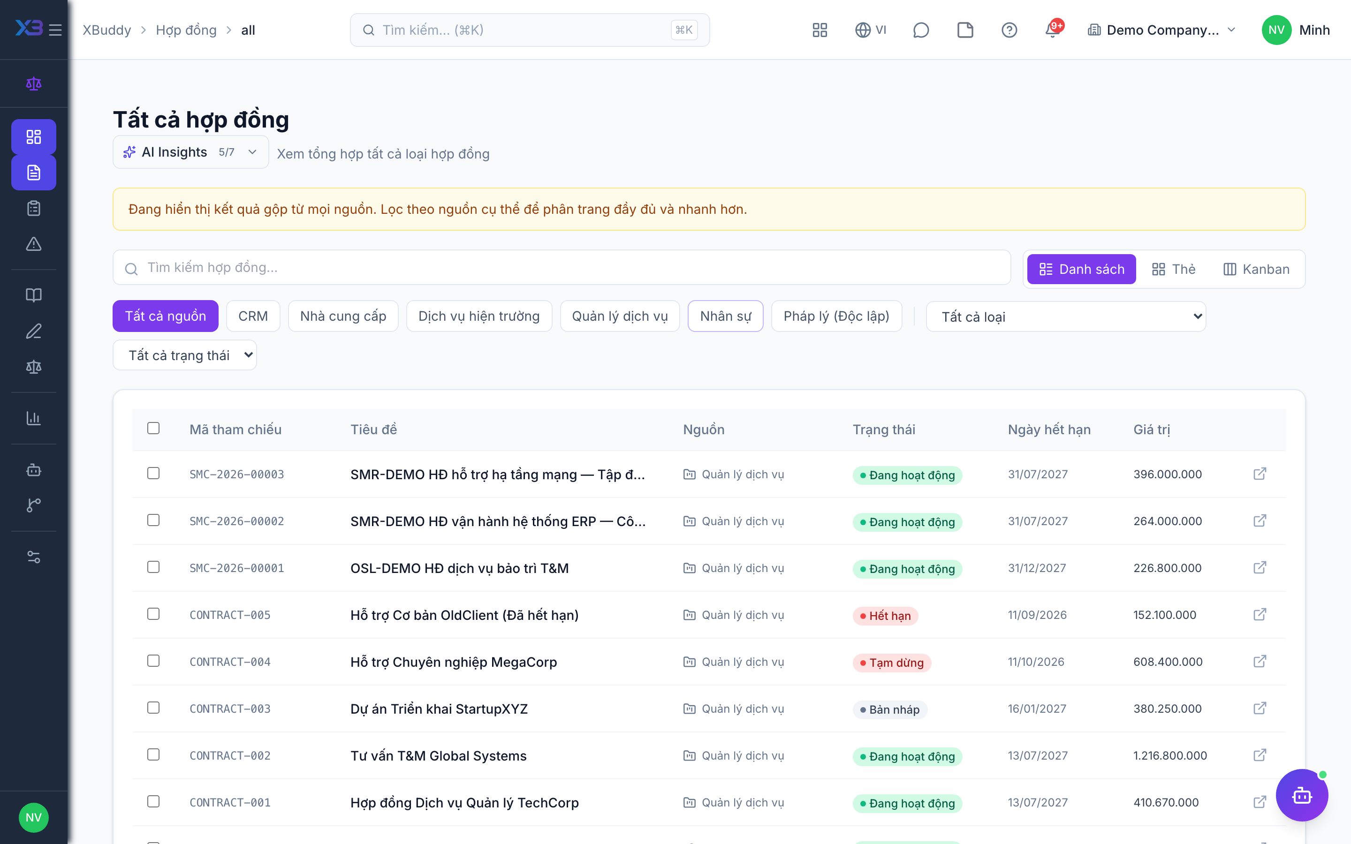
Task: Open the Tất cả trạng thái status dropdown
Action: click(x=185, y=355)
